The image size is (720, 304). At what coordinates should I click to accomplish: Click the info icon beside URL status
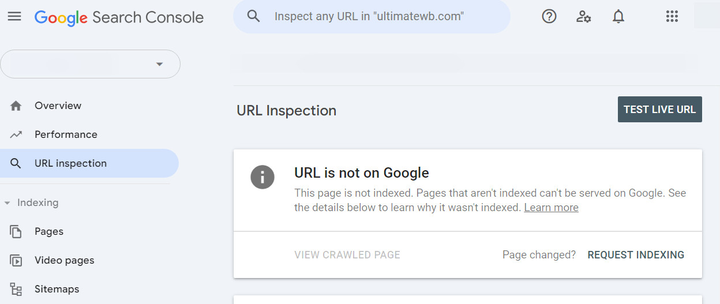pos(262,177)
